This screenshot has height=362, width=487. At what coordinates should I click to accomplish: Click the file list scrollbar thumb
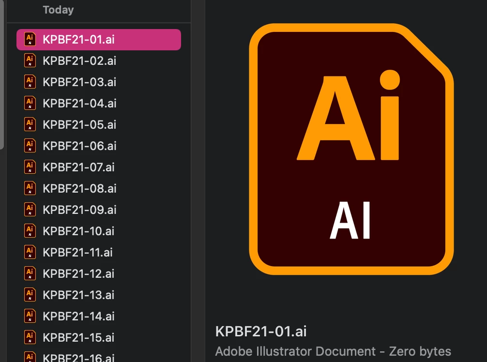pos(1,75)
